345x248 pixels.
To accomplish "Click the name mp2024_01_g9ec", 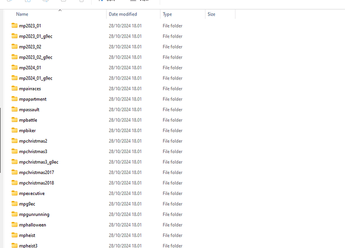I will [x=35, y=78].
